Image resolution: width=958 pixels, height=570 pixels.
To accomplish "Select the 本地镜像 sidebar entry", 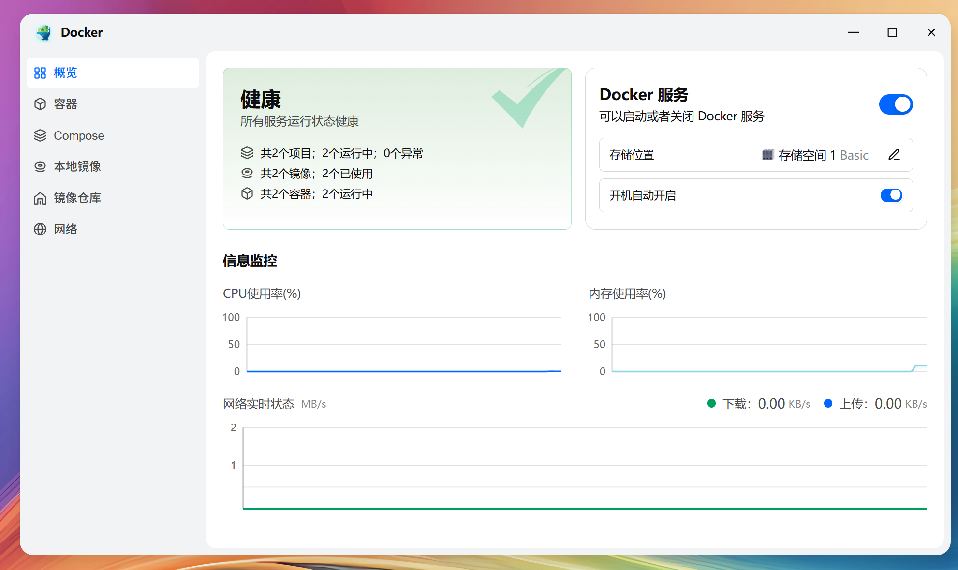I will tap(77, 166).
